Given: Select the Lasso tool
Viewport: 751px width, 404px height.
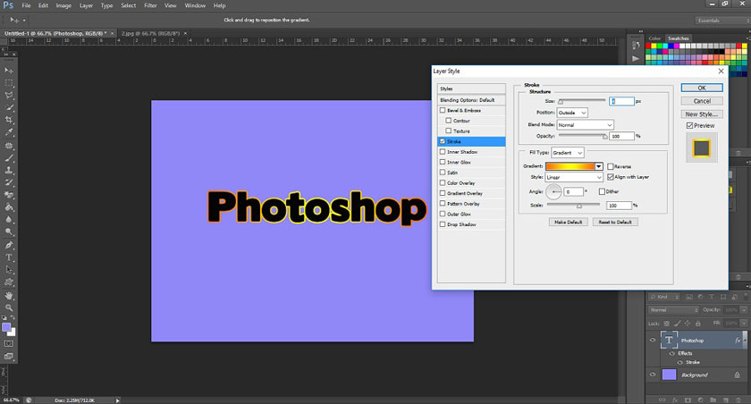Looking at the screenshot, I should click(x=9, y=96).
